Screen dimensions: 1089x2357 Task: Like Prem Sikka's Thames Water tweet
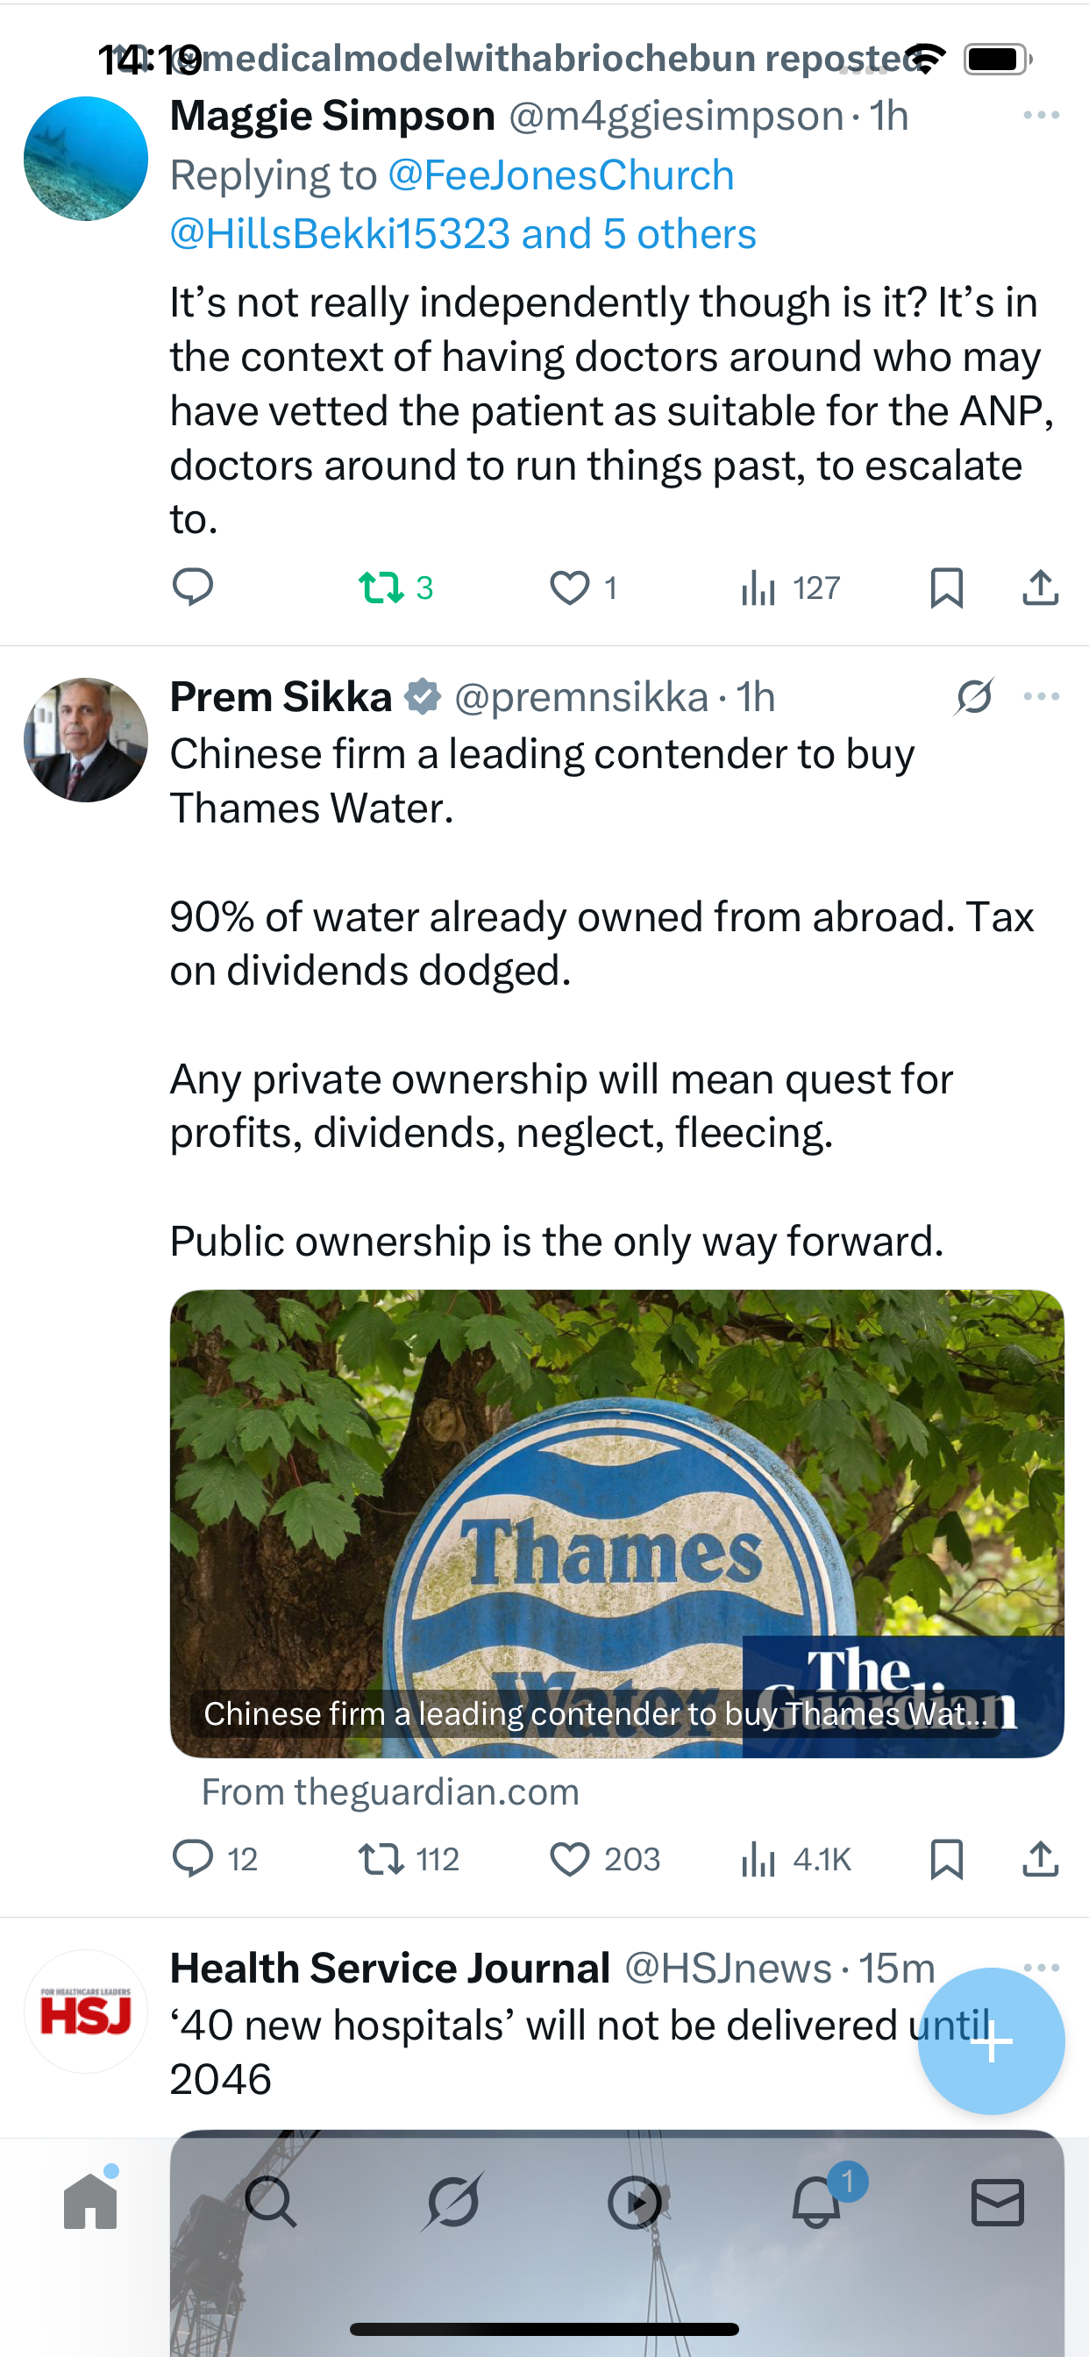(569, 1859)
